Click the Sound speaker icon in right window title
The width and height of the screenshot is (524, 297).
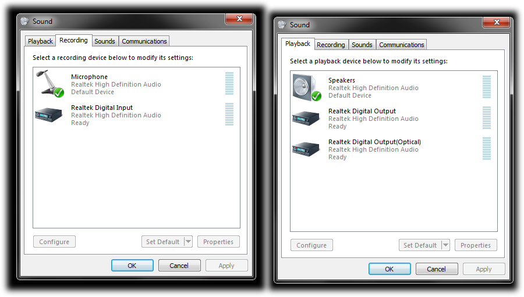click(282, 24)
